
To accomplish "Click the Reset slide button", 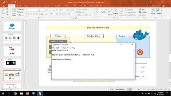I will pyautogui.click(x=20, y=12).
